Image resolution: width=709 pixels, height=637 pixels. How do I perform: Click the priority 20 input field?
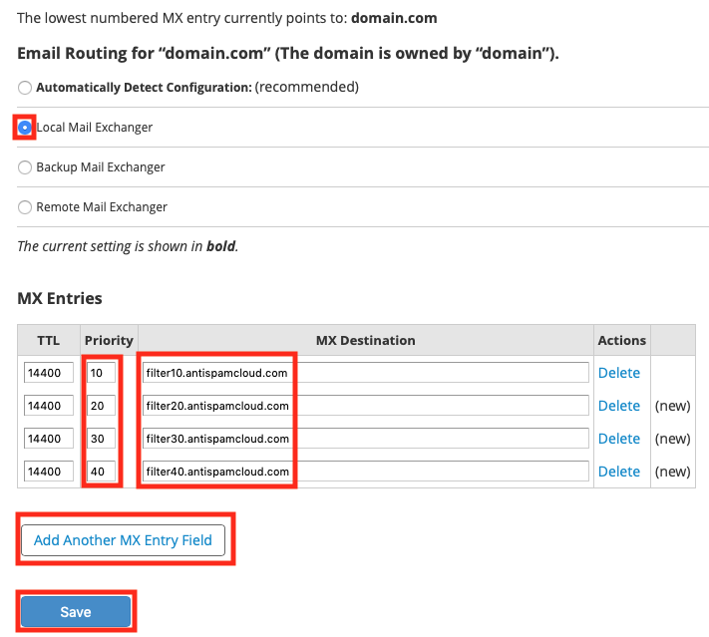pos(101,406)
